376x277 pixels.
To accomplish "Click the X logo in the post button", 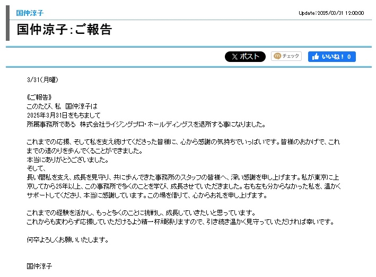I will (235, 57).
